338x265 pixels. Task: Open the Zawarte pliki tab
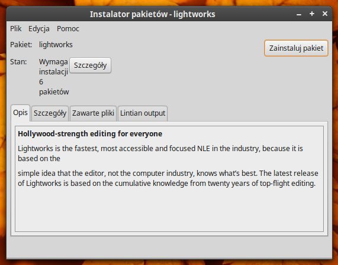tap(93, 113)
